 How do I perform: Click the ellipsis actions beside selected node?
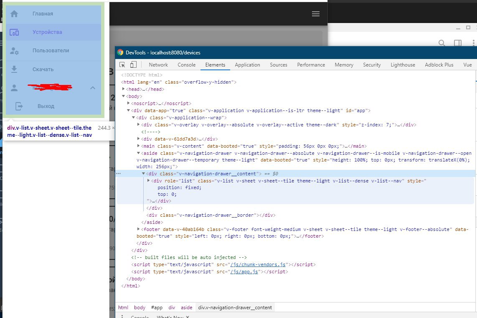pos(118,174)
